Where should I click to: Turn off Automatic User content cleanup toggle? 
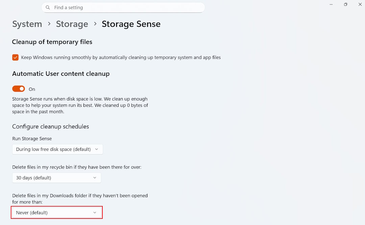click(19, 89)
